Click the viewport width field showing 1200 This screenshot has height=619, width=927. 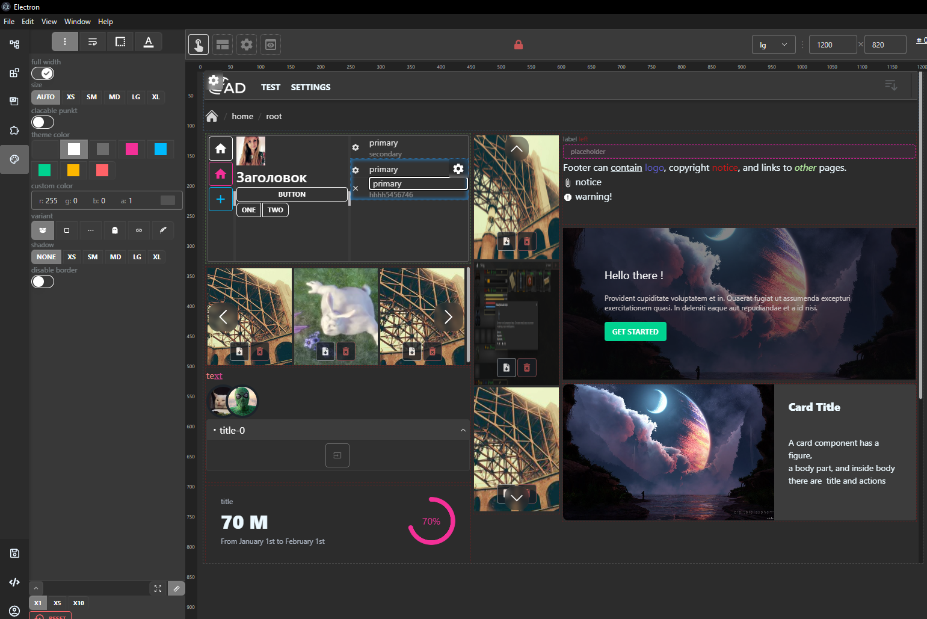pos(833,44)
